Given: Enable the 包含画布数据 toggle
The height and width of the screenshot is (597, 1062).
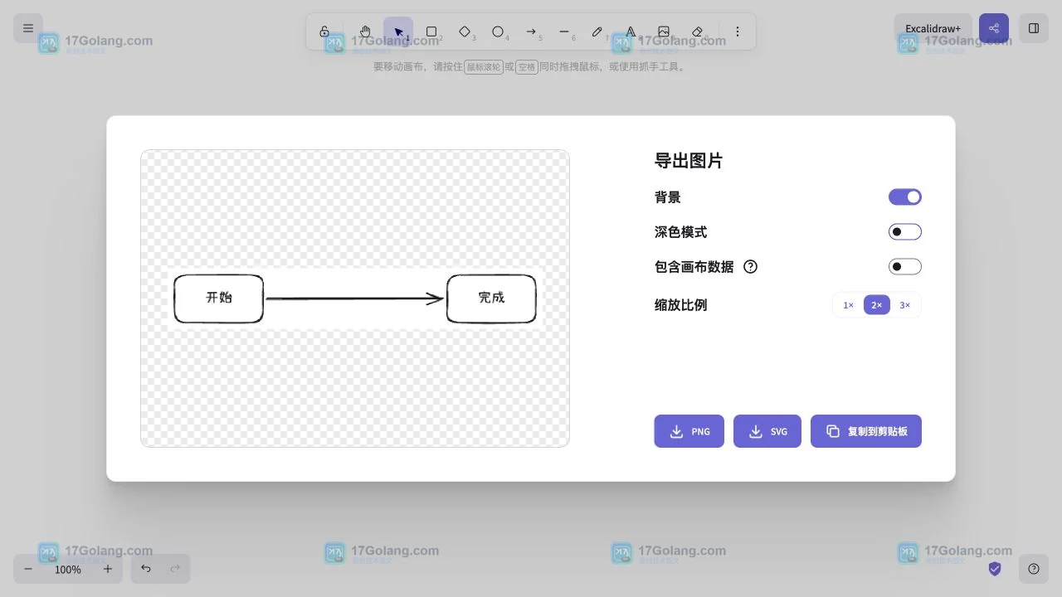Looking at the screenshot, I should 905,266.
